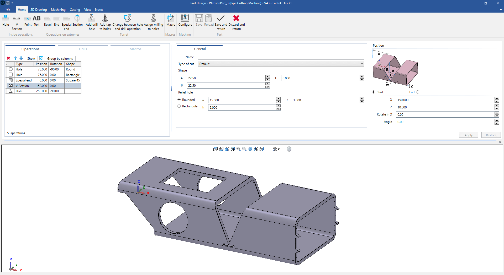Discard and return with the red X icon
This screenshot has height=275, width=504.
pyautogui.click(x=236, y=22)
